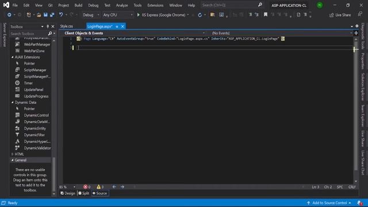Open the (No Events) dropdown
Screen dimensions: 368x207
282,33
